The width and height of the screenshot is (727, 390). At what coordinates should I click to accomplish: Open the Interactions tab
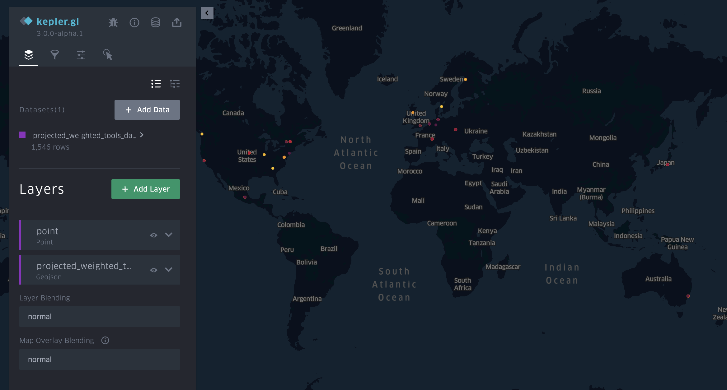(108, 55)
